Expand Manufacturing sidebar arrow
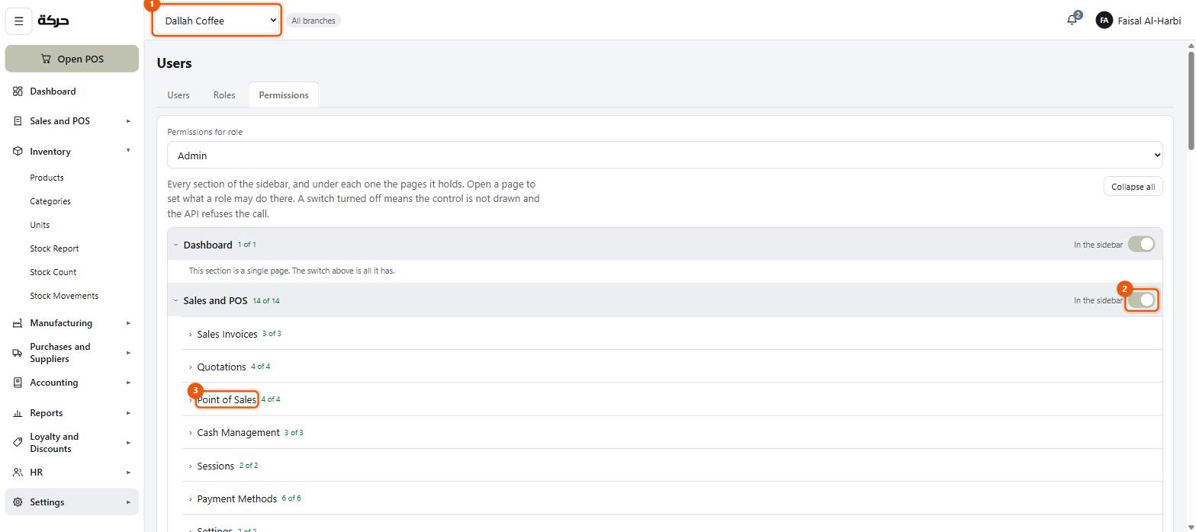The image size is (1196, 532). 128,323
